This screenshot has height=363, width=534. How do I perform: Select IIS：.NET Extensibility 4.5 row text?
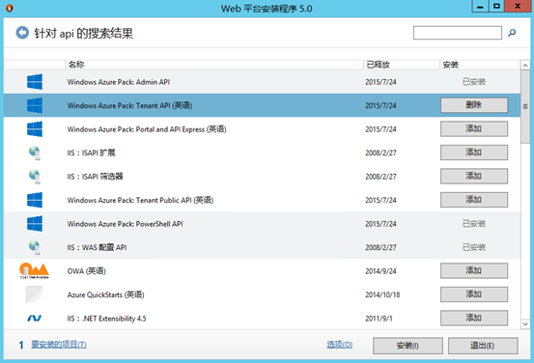(x=106, y=319)
